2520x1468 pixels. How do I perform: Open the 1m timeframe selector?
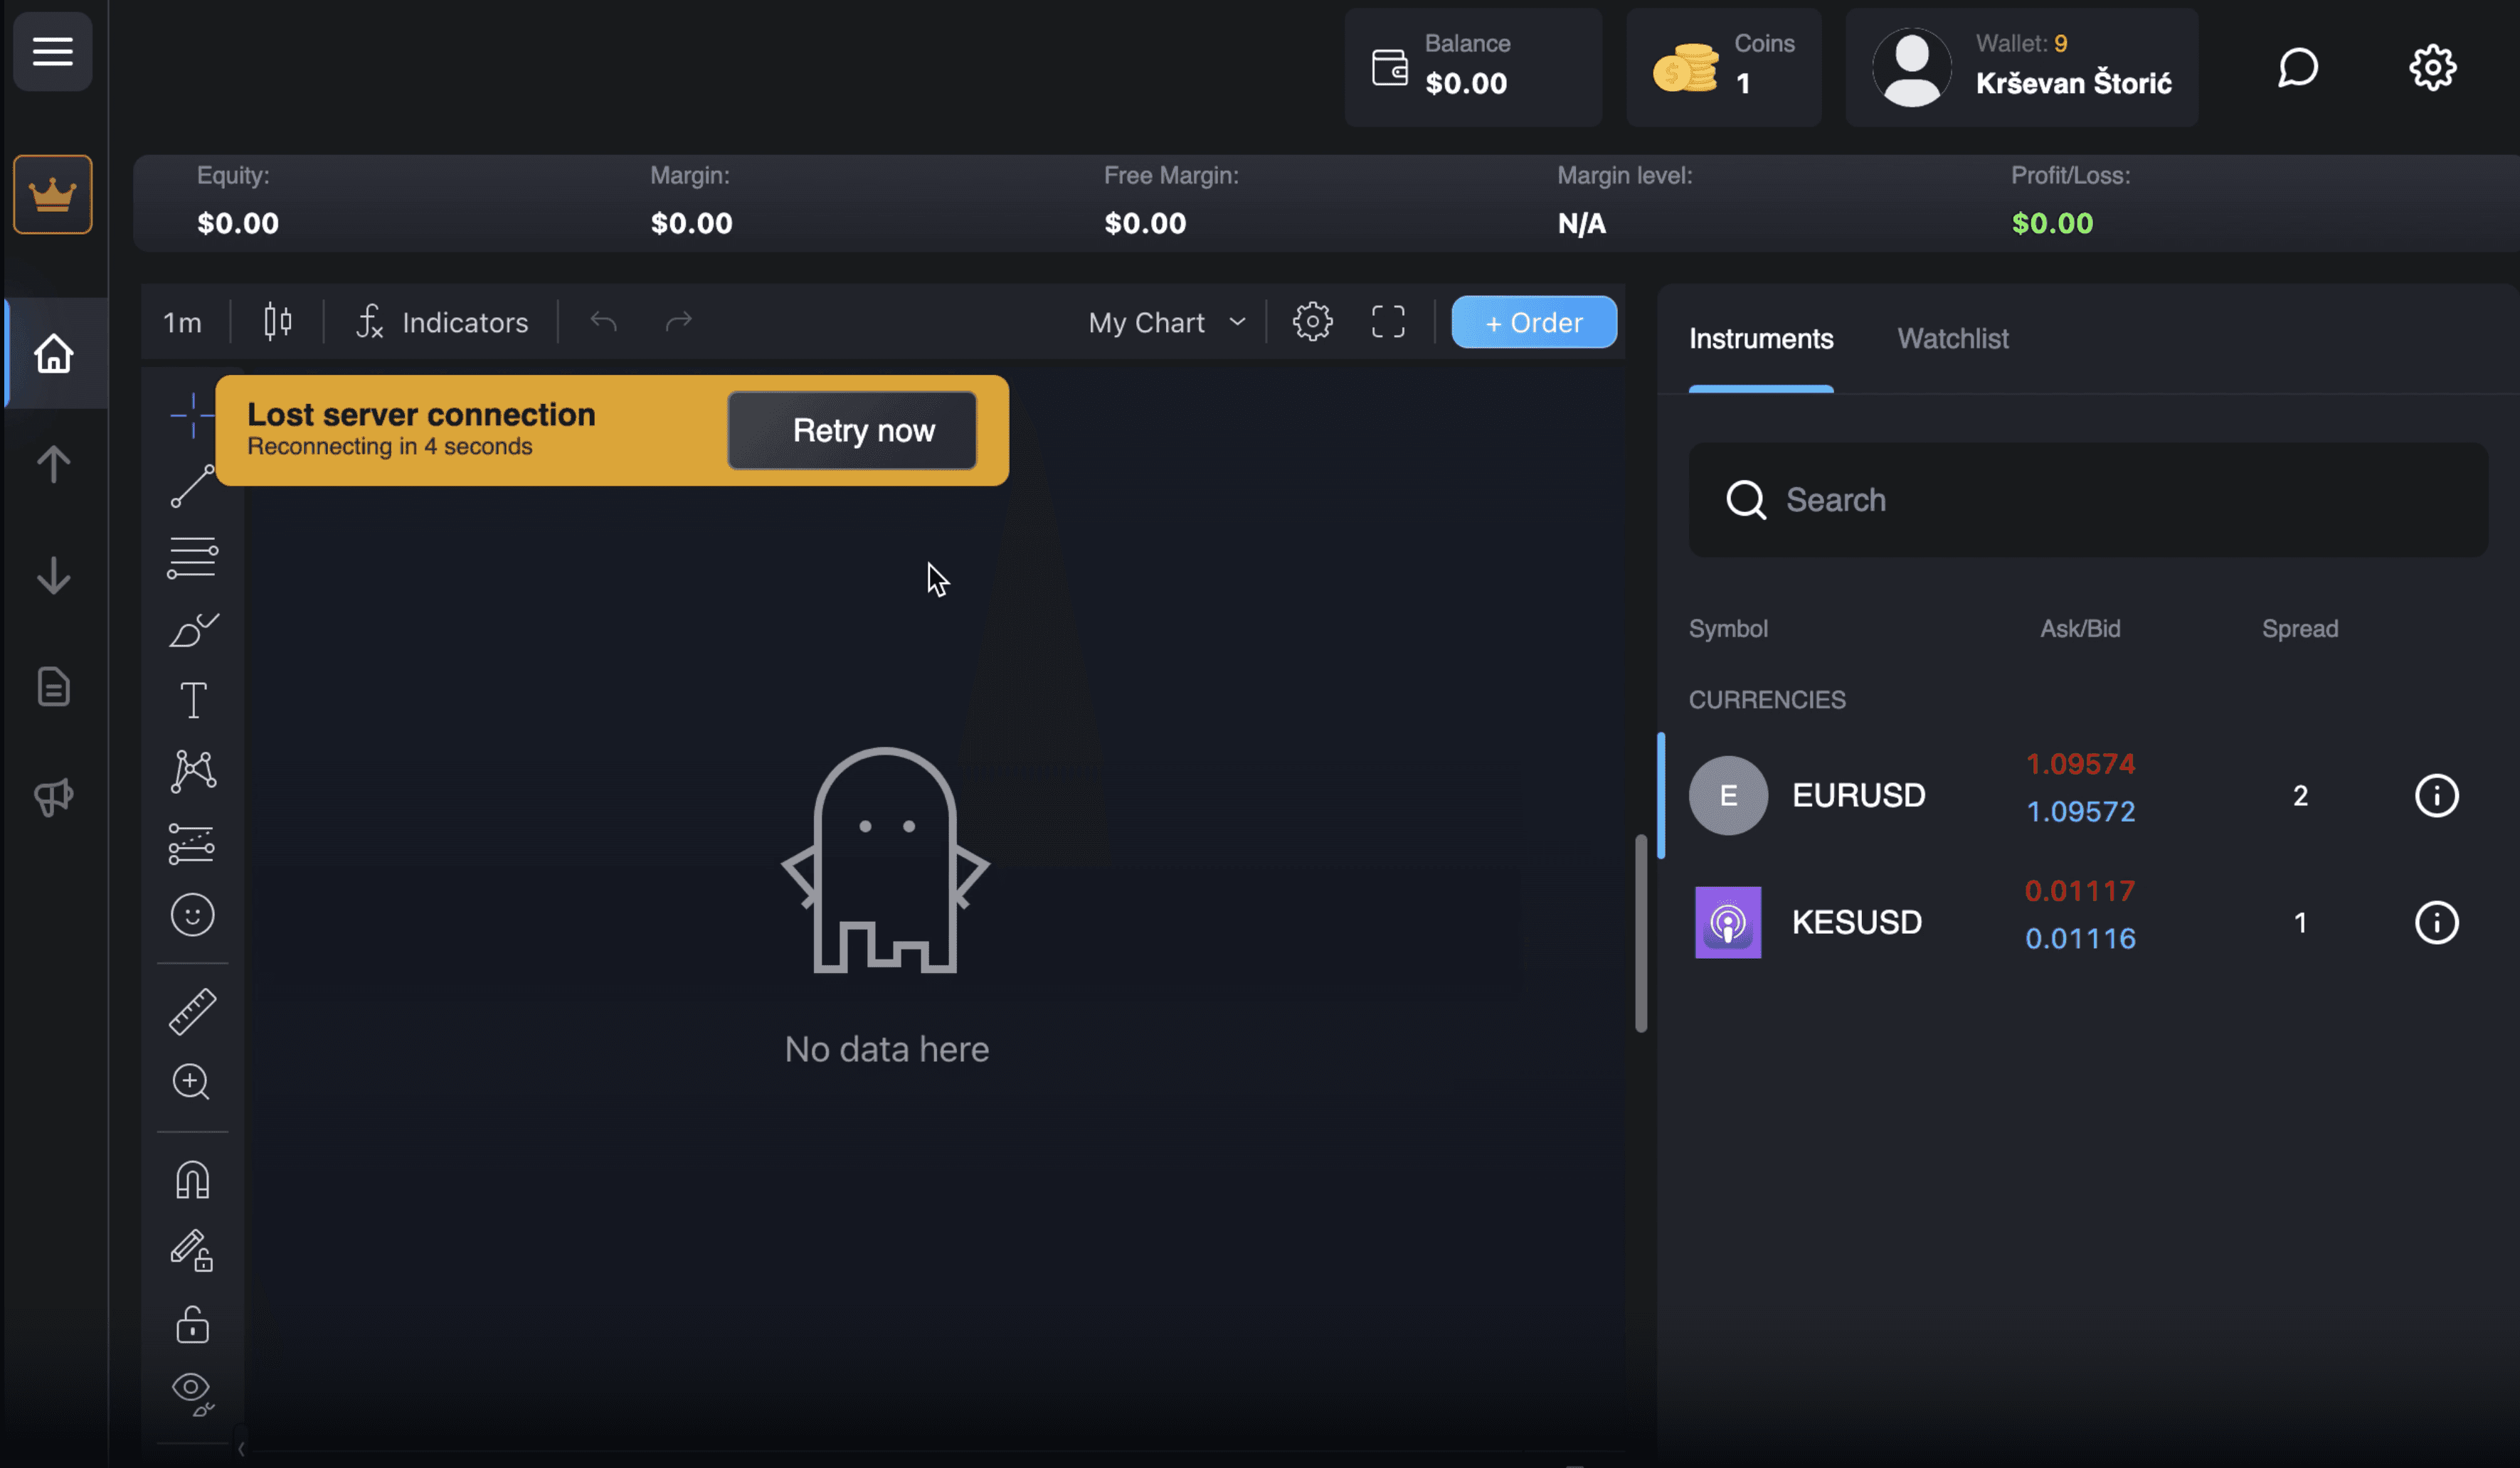tap(182, 322)
